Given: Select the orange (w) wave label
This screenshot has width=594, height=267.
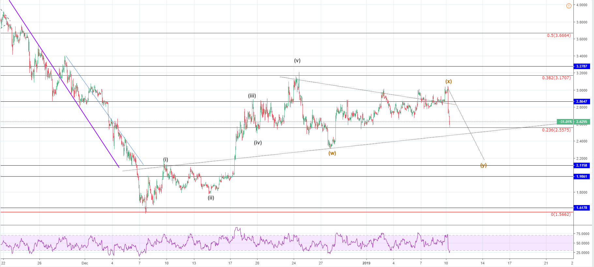Looking at the screenshot, I should [332, 153].
